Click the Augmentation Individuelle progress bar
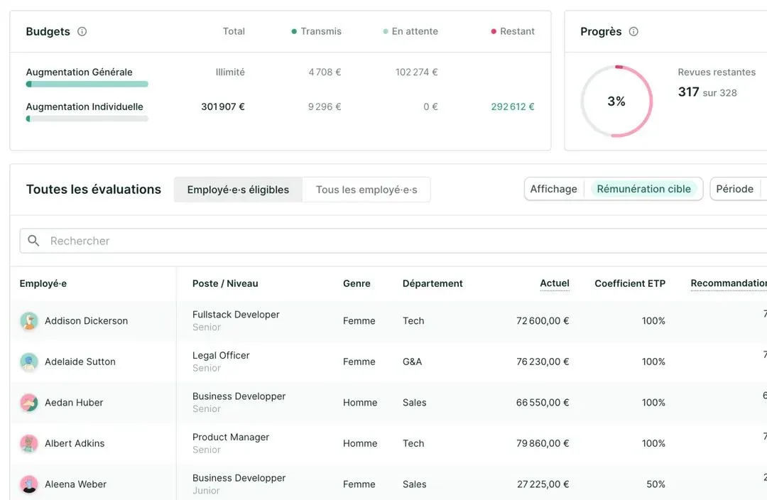 click(x=87, y=119)
